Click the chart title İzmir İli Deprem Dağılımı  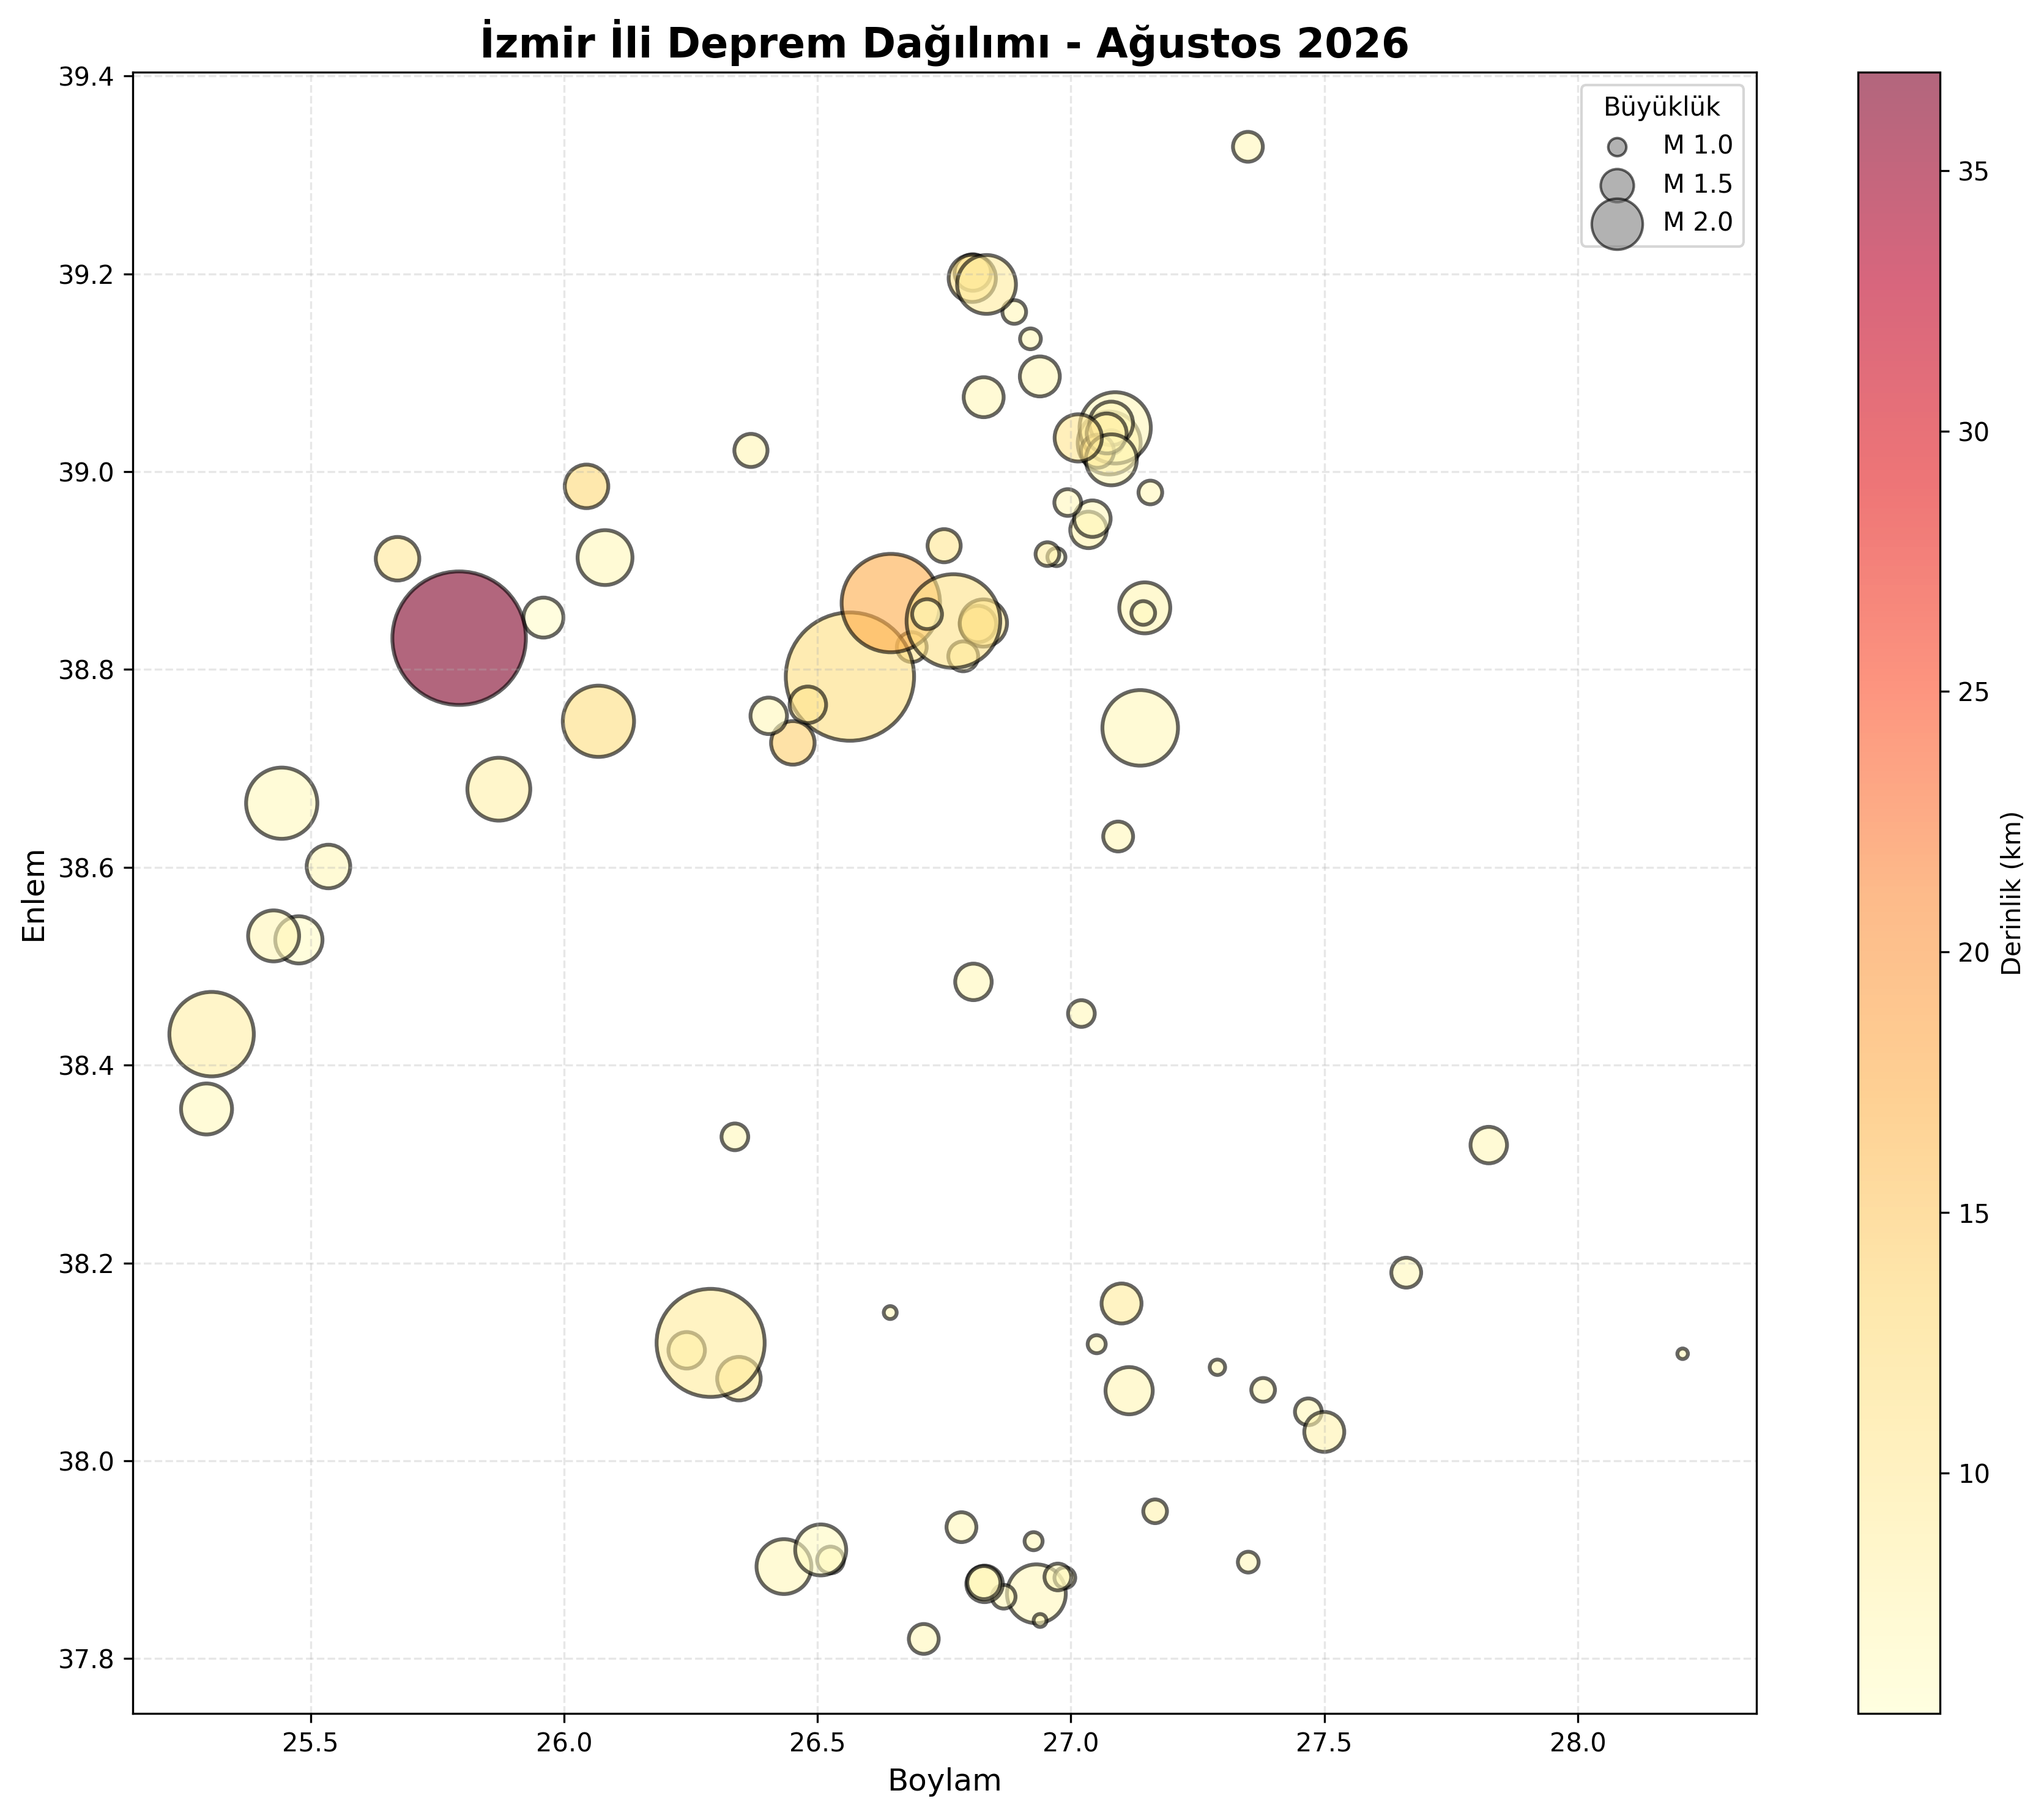point(944,44)
